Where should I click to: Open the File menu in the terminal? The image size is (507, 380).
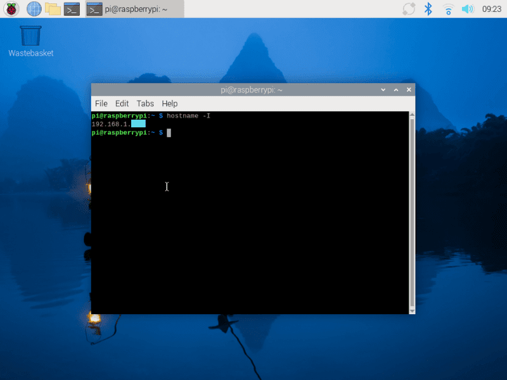(x=101, y=103)
